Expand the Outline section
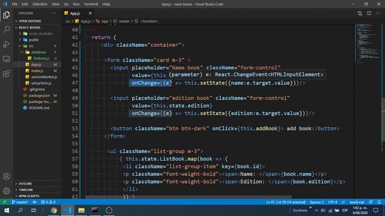385x216 pixels. click(x=37, y=184)
